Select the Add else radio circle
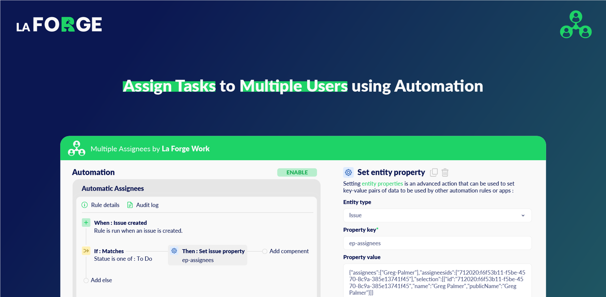 pos(86,280)
